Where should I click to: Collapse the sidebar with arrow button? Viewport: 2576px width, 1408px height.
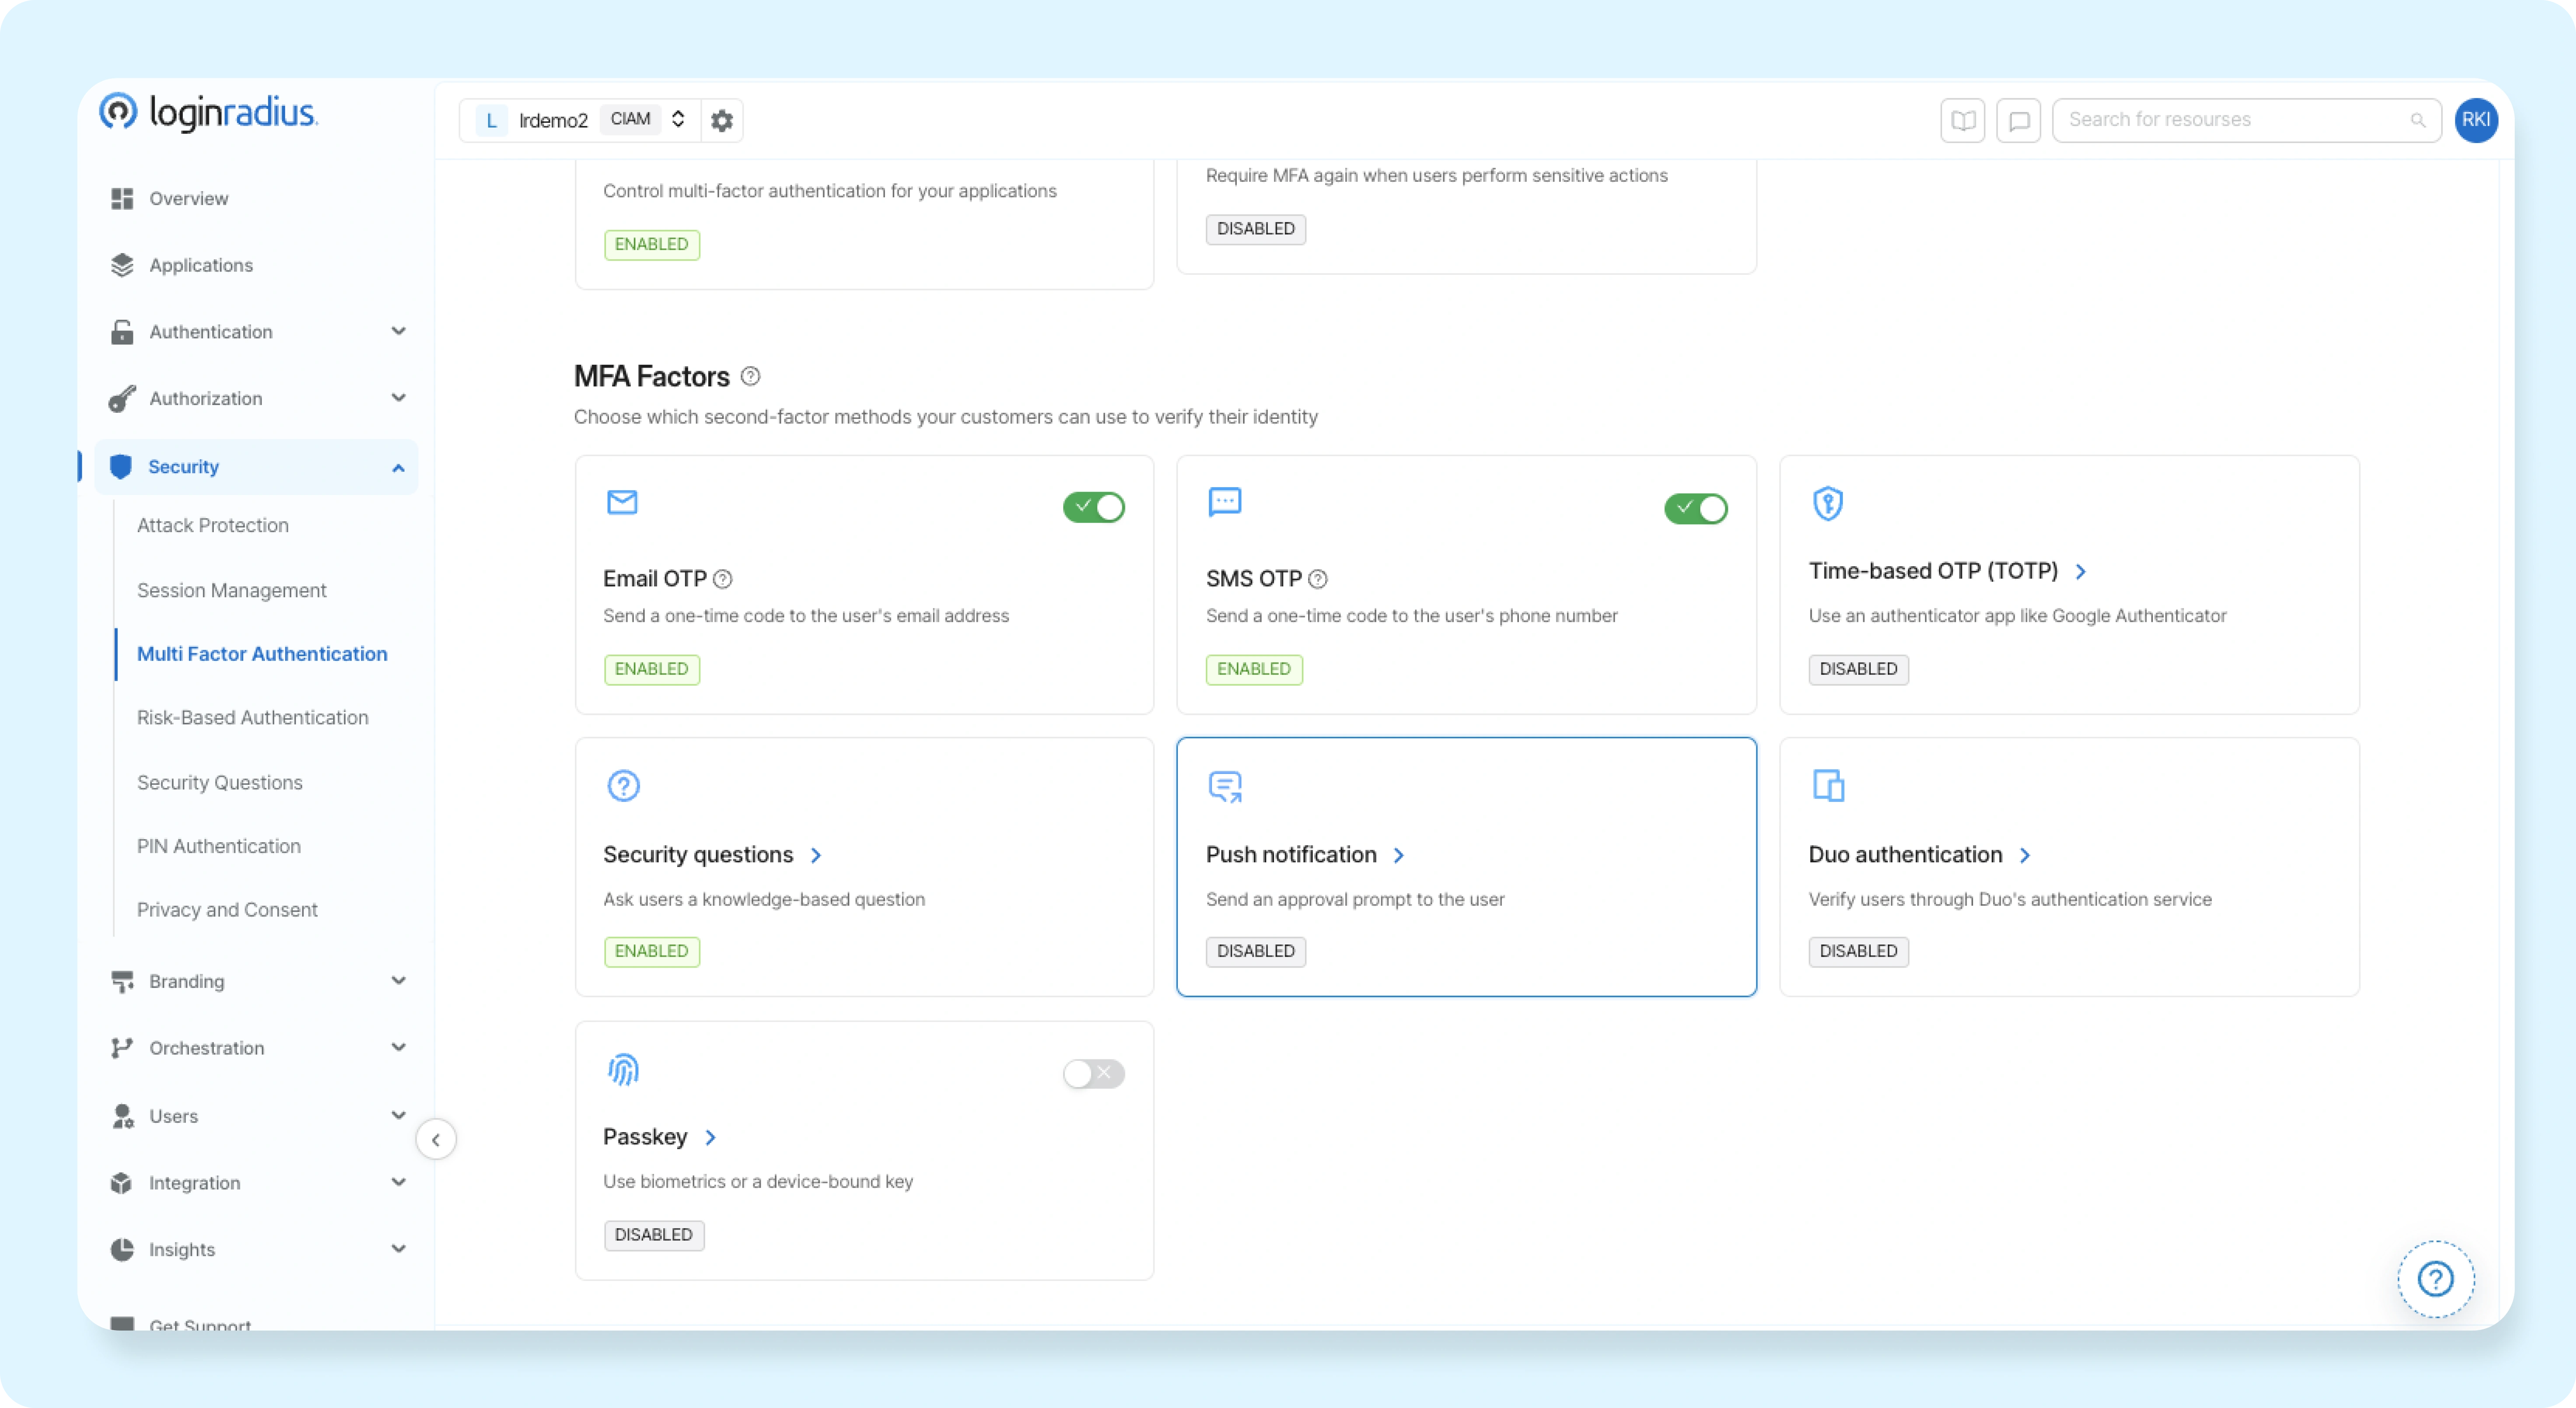(x=436, y=1140)
